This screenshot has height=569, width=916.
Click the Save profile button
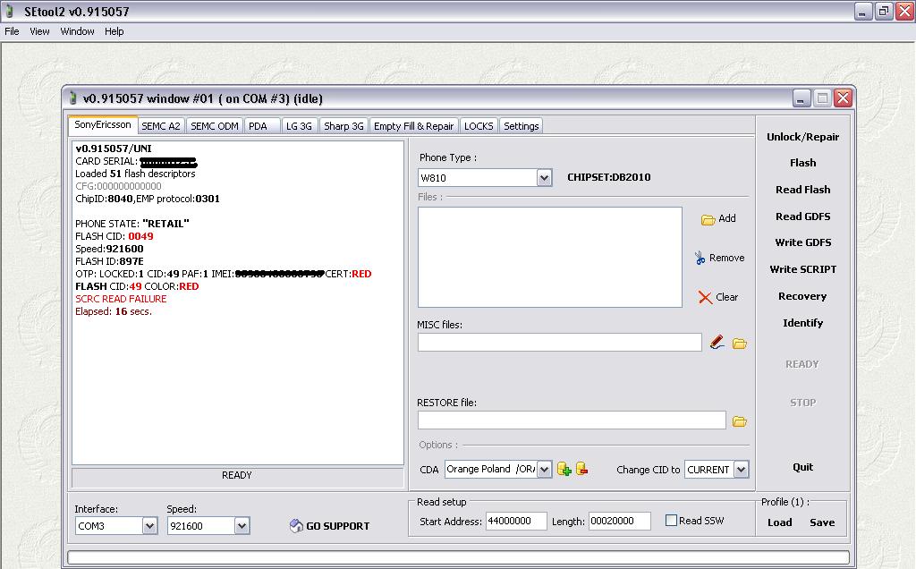click(822, 522)
